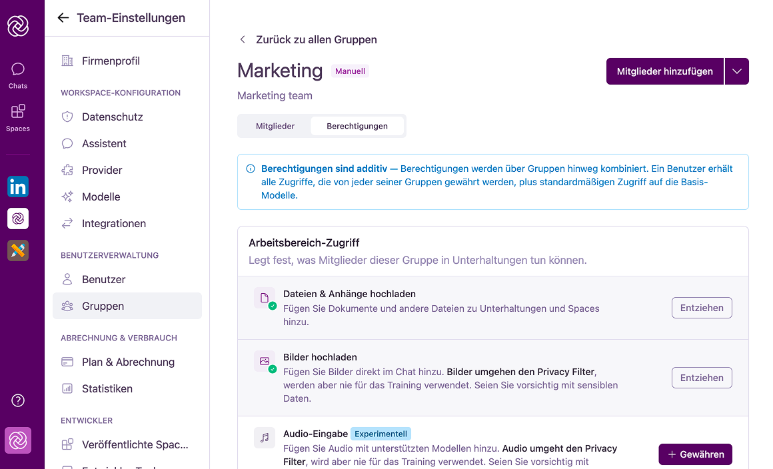
Task: Click the Modelle sparkle icon
Action: click(x=67, y=197)
